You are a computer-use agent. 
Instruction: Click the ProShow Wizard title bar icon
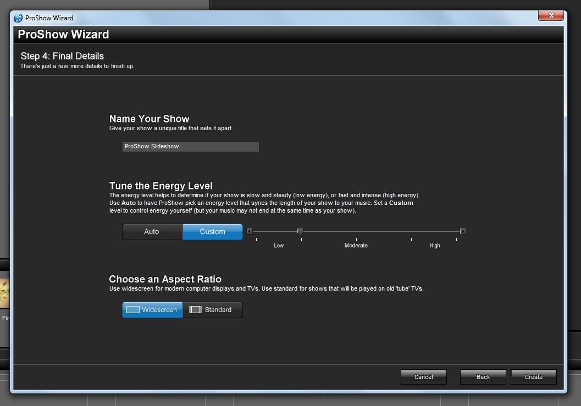pos(18,18)
